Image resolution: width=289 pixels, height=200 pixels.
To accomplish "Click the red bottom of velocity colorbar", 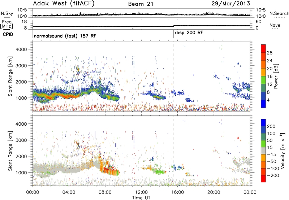I will point(263,179).
